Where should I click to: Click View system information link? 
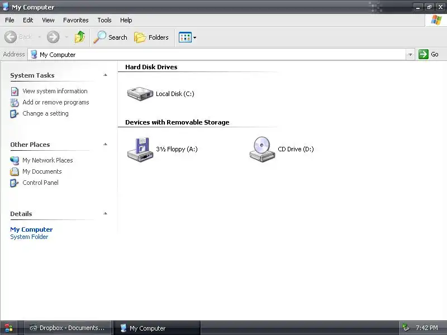click(55, 91)
